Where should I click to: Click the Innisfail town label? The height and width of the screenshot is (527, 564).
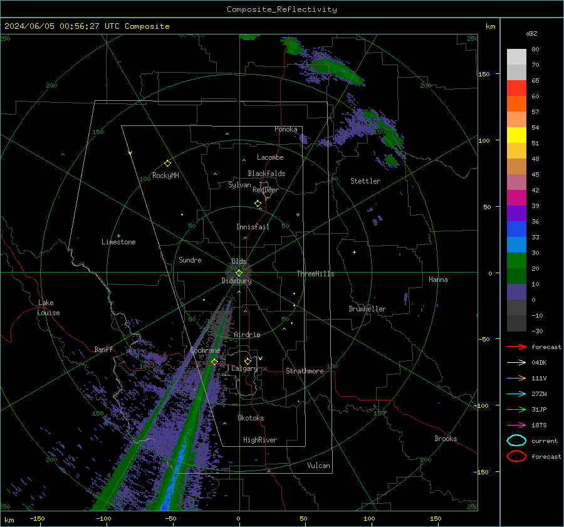(x=253, y=227)
